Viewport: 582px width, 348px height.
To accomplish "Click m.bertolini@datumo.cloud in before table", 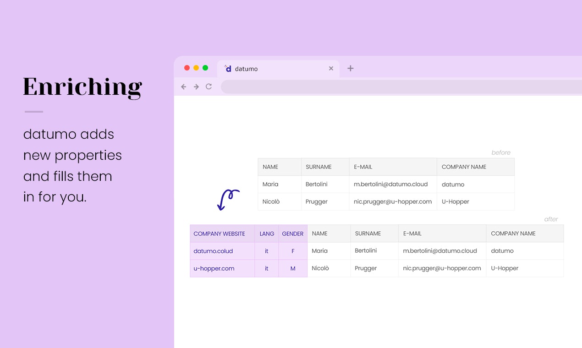I will tap(393, 184).
